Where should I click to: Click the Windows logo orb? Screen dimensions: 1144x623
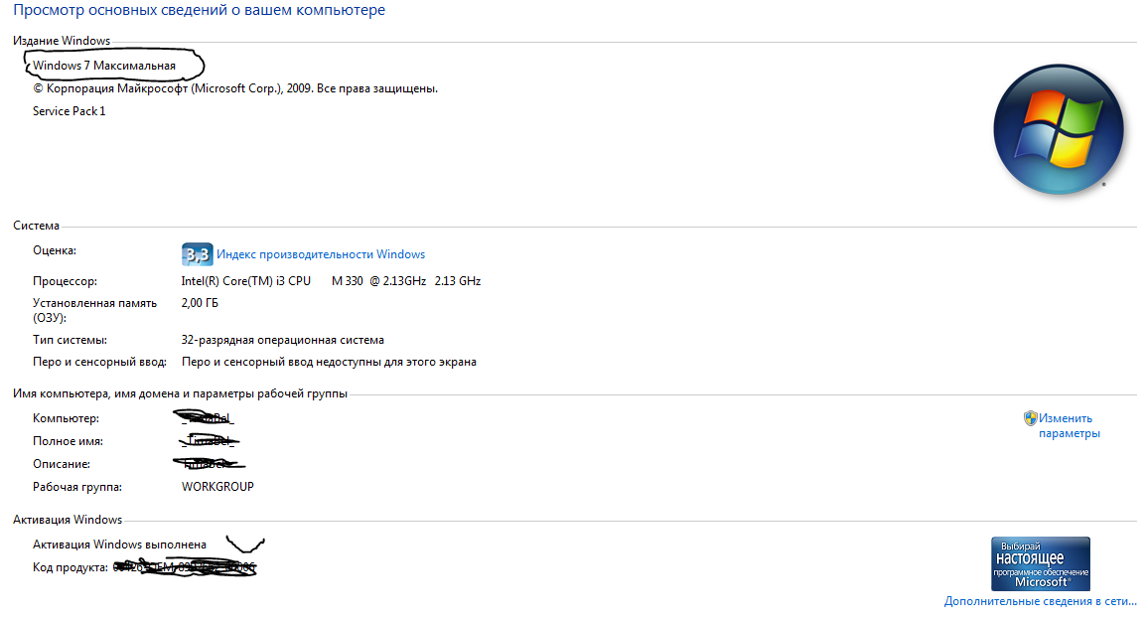1058,129
